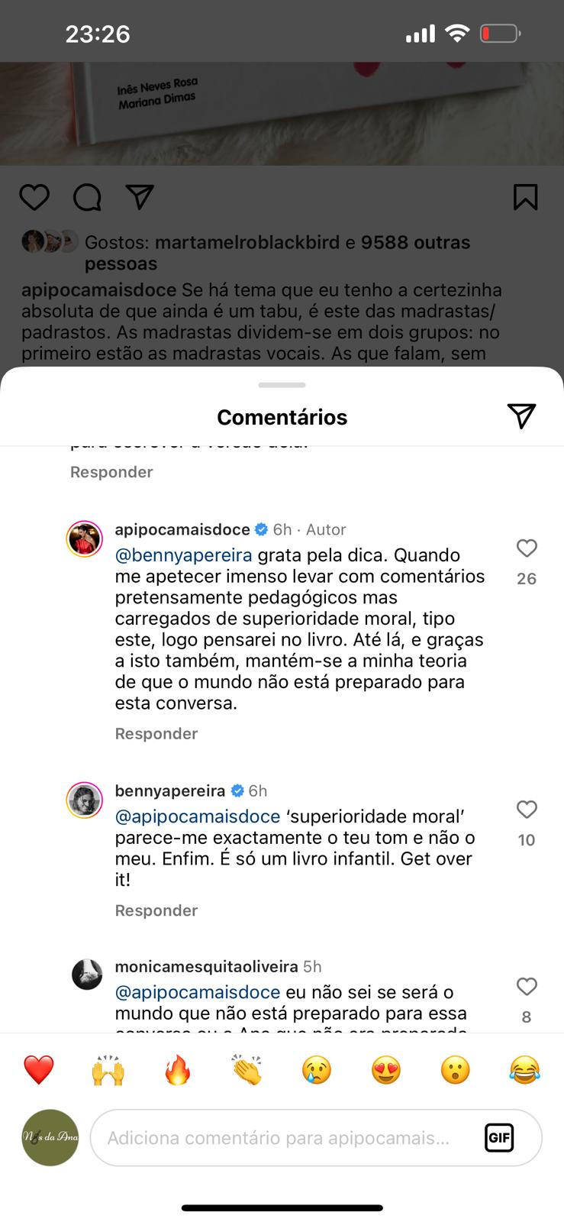Like the monicamesquitaoliveira comment

pos(527,987)
